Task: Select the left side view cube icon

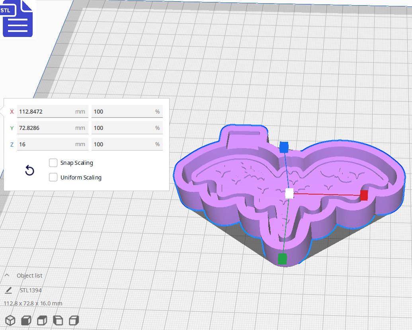Action: 58,320
